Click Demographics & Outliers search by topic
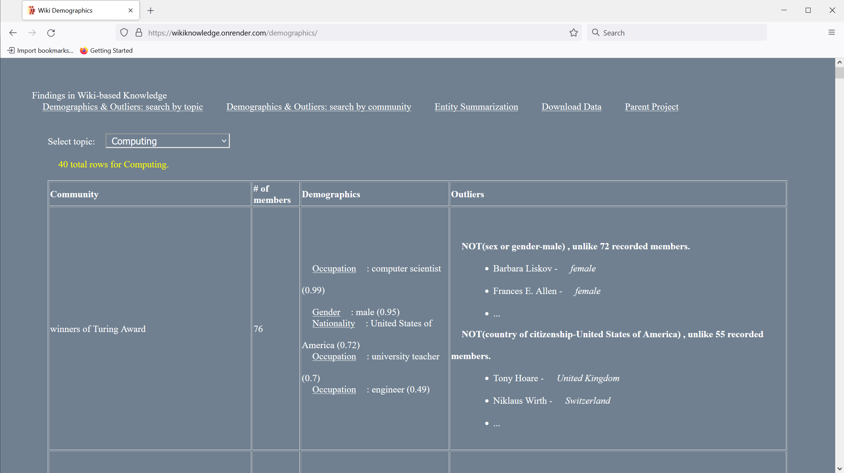 (122, 107)
